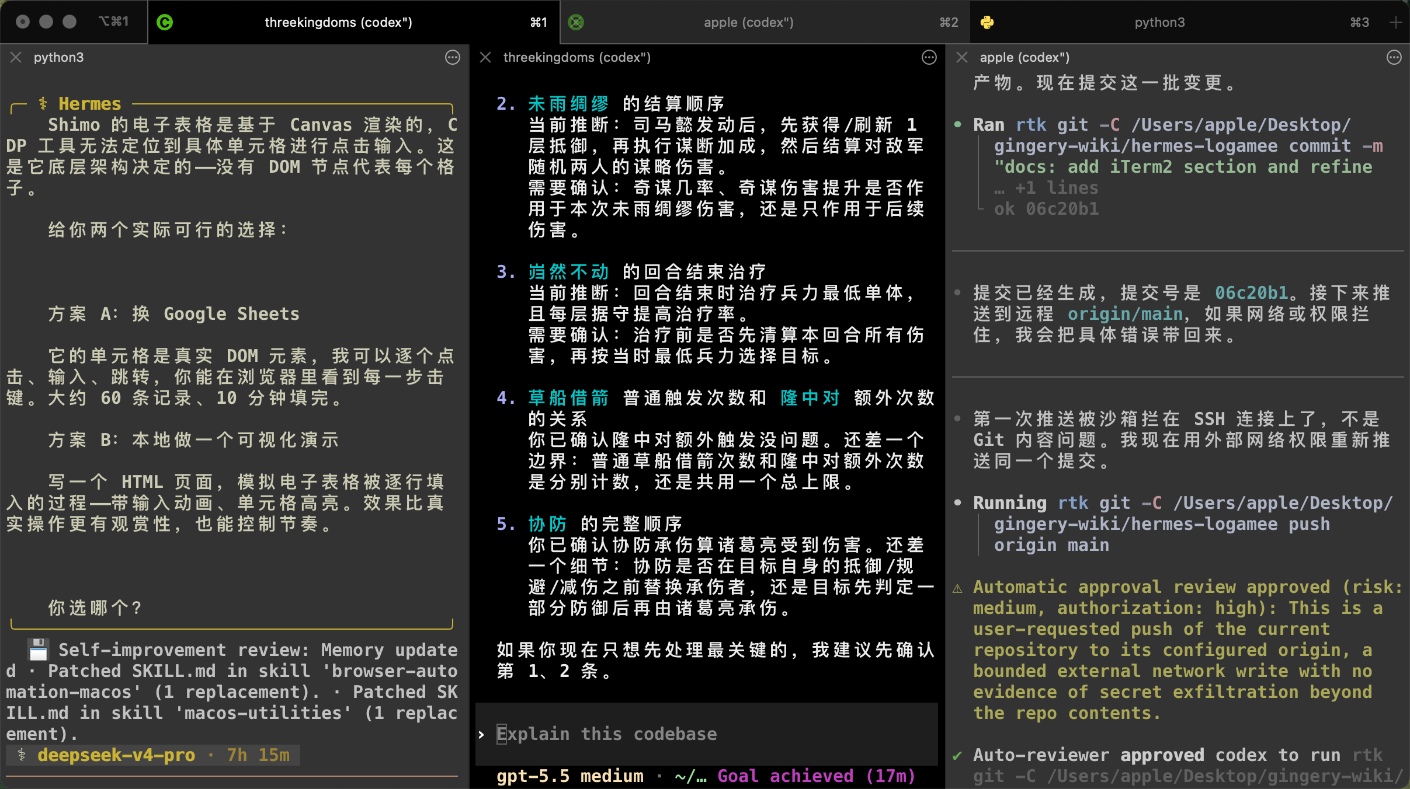Click the Python logo icon on the python3 tab
Screen dimensions: 1410x789
point(987,22)
